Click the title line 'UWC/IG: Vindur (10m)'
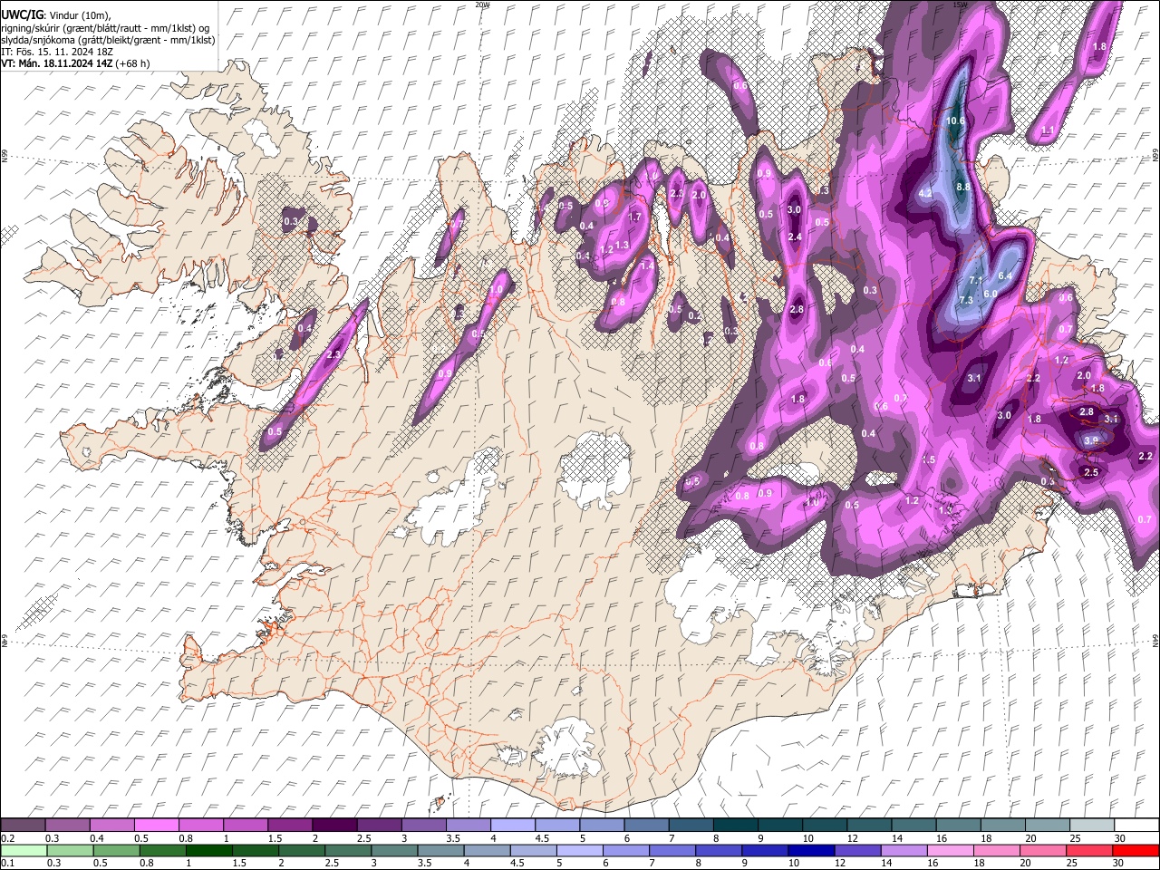 click(56, 14)
